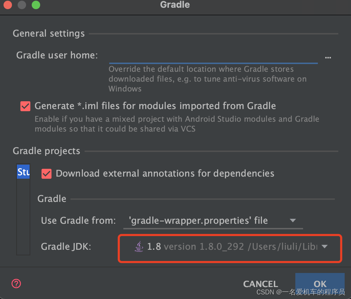Select the Stu project in the sidebar list

click(x=23, y=172)
